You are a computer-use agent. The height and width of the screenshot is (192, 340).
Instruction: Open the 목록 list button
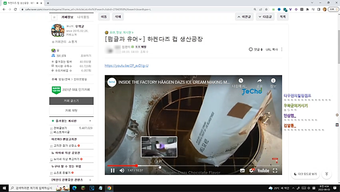pos(283,17)
